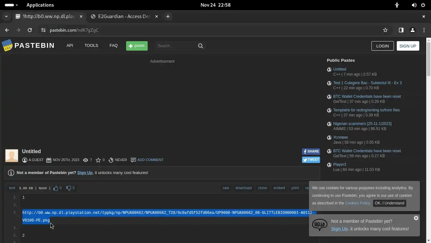Click the SIGN UP button

pyautogui.click(x=408, y=46)
